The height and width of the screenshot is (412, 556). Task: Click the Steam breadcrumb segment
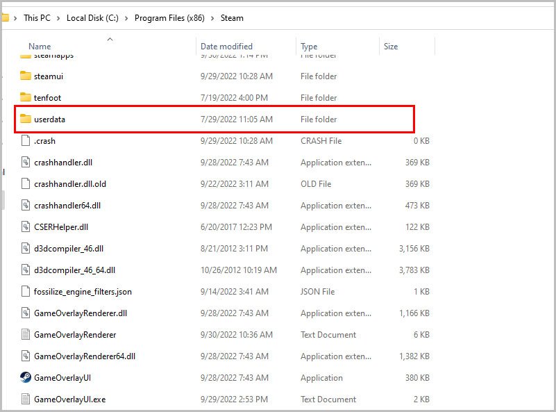click(232, 18)
